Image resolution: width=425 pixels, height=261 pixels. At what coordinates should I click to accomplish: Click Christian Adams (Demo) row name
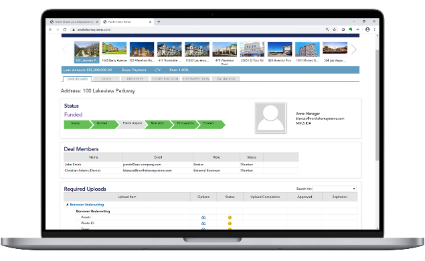coord(82,171)
